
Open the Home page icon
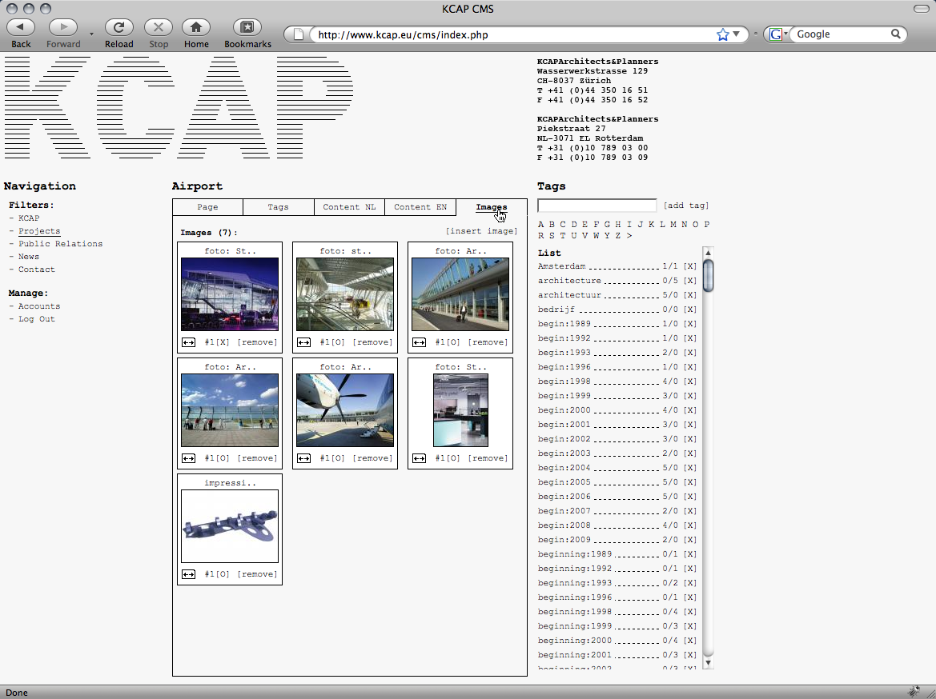pyautogui.click(x=196, y=27)
